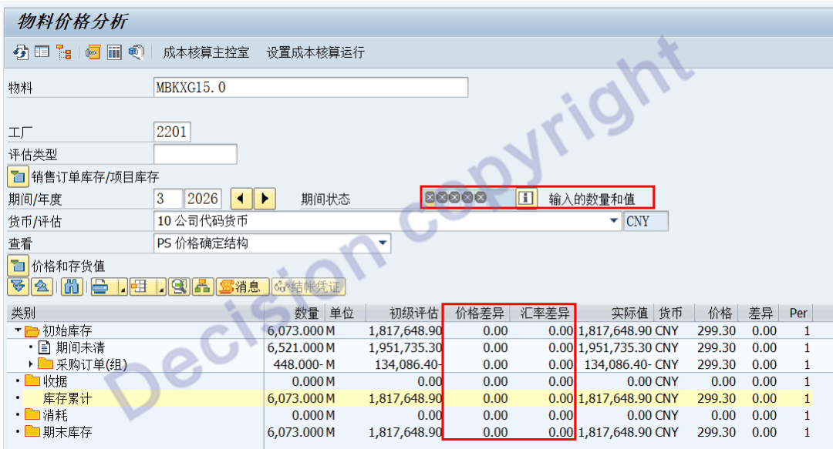Click the collapse all nodes icon

coord(42,287)
